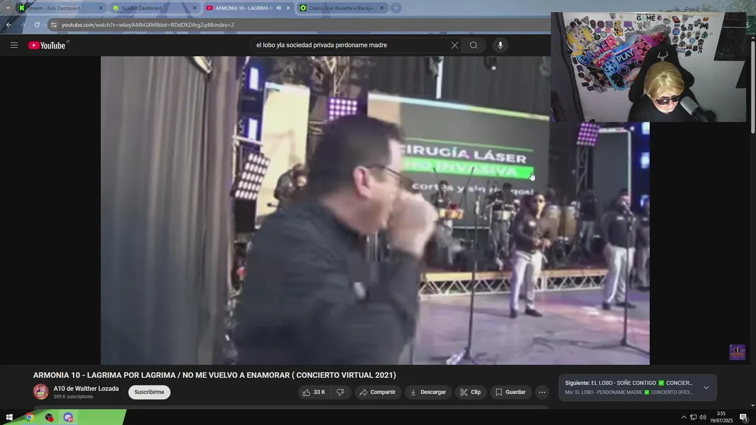The height and width of the screenshot is (425, 756).
Task: Open site information icon in address bar
Action: 53,25
